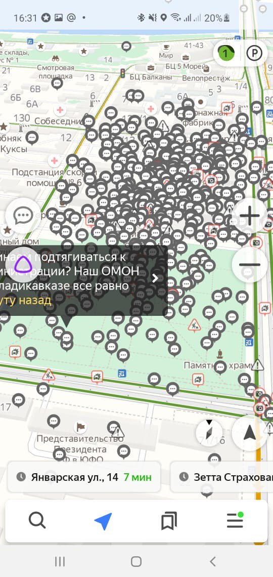Tap the red cross icon above Подстанция скорой помощи

[x=55, y=160]
